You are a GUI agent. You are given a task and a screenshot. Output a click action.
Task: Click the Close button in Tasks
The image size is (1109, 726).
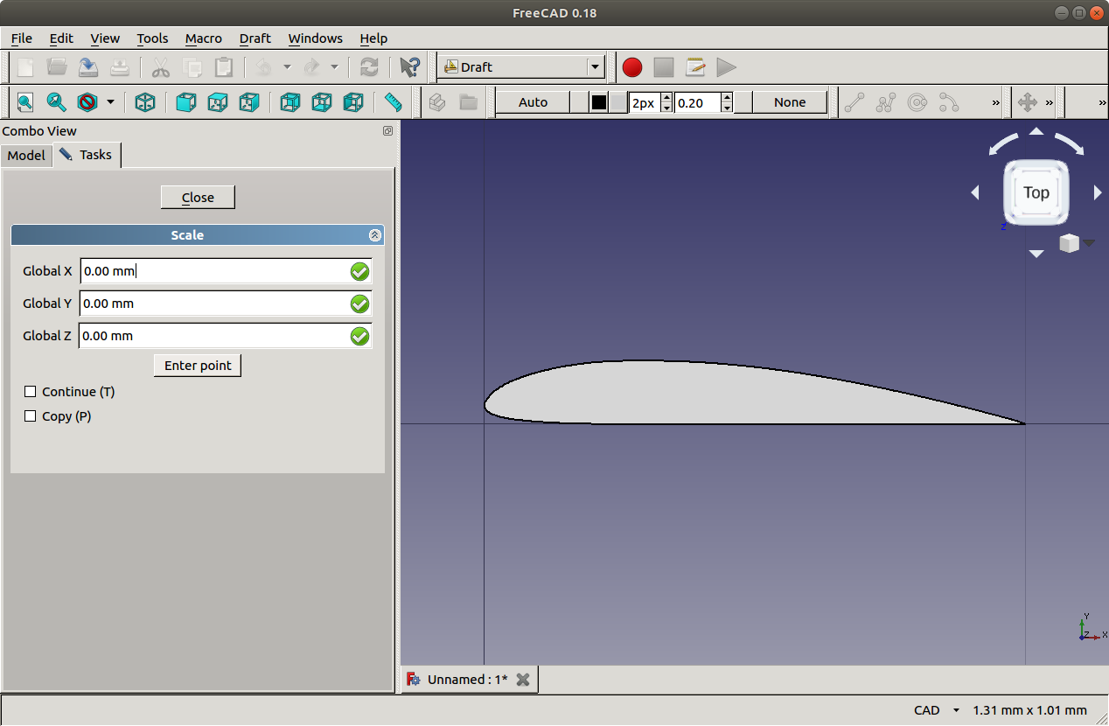pyautogui.click(x=198, y=198)
